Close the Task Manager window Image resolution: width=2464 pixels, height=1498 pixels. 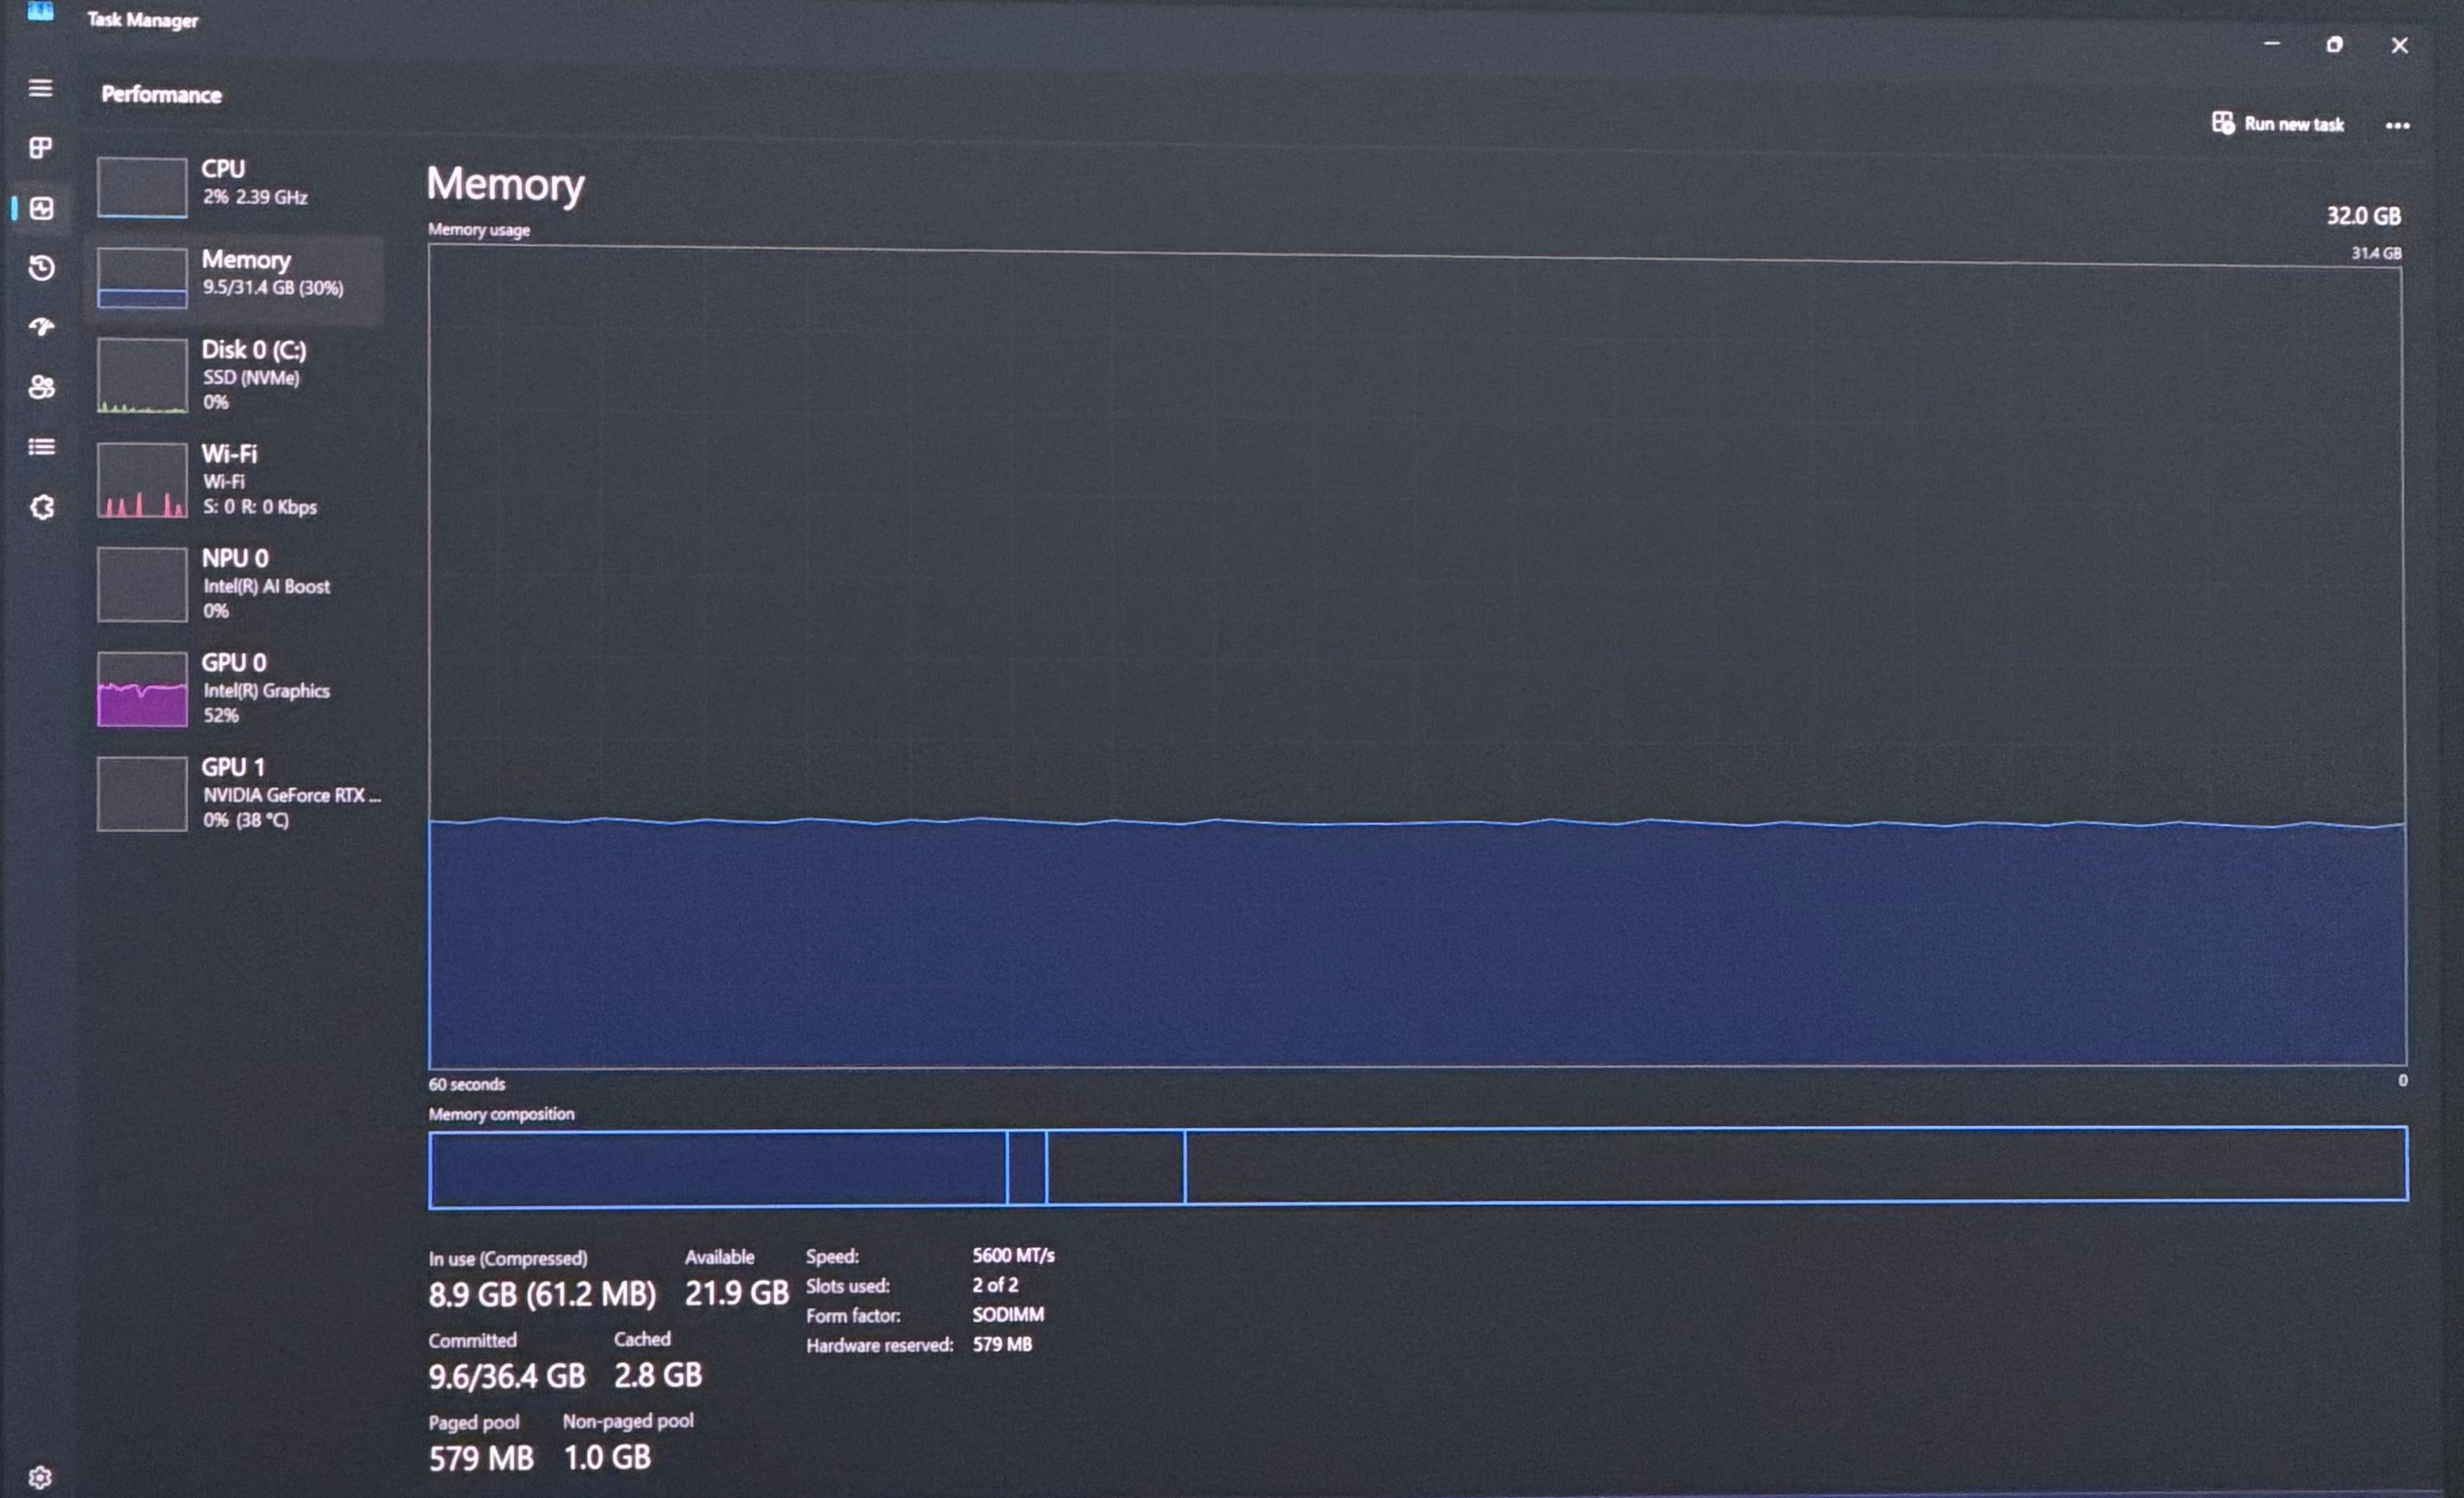pos(2399,45)
